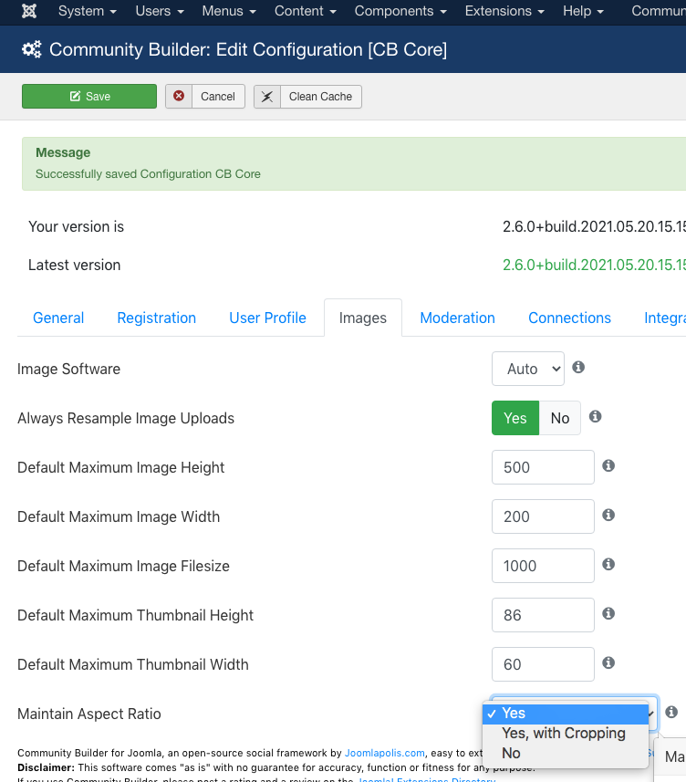Show info for Maintain Aspect Ratio

pyautogui.click(x=671, y=712)
